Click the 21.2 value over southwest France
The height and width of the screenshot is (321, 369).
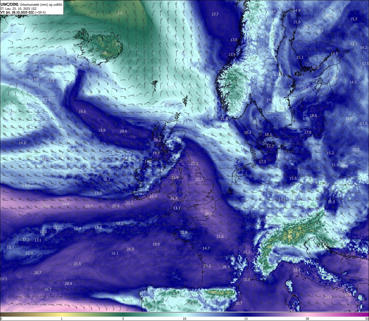click(207, 266)
